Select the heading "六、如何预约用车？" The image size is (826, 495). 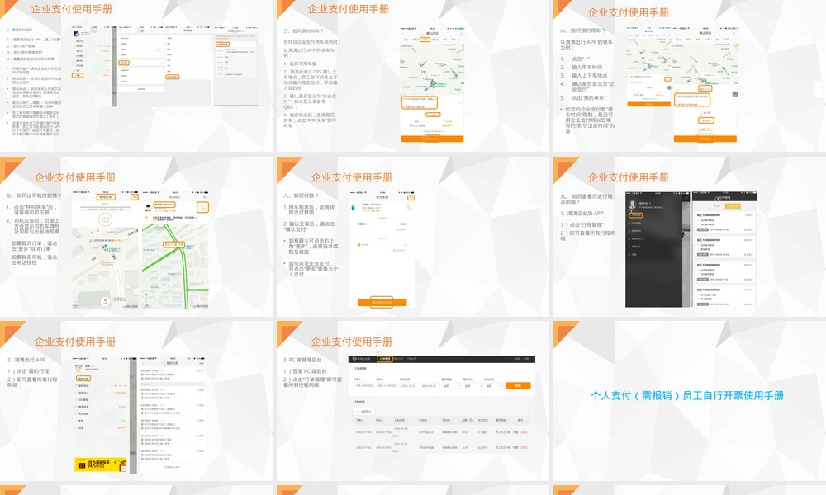point(582,31)
